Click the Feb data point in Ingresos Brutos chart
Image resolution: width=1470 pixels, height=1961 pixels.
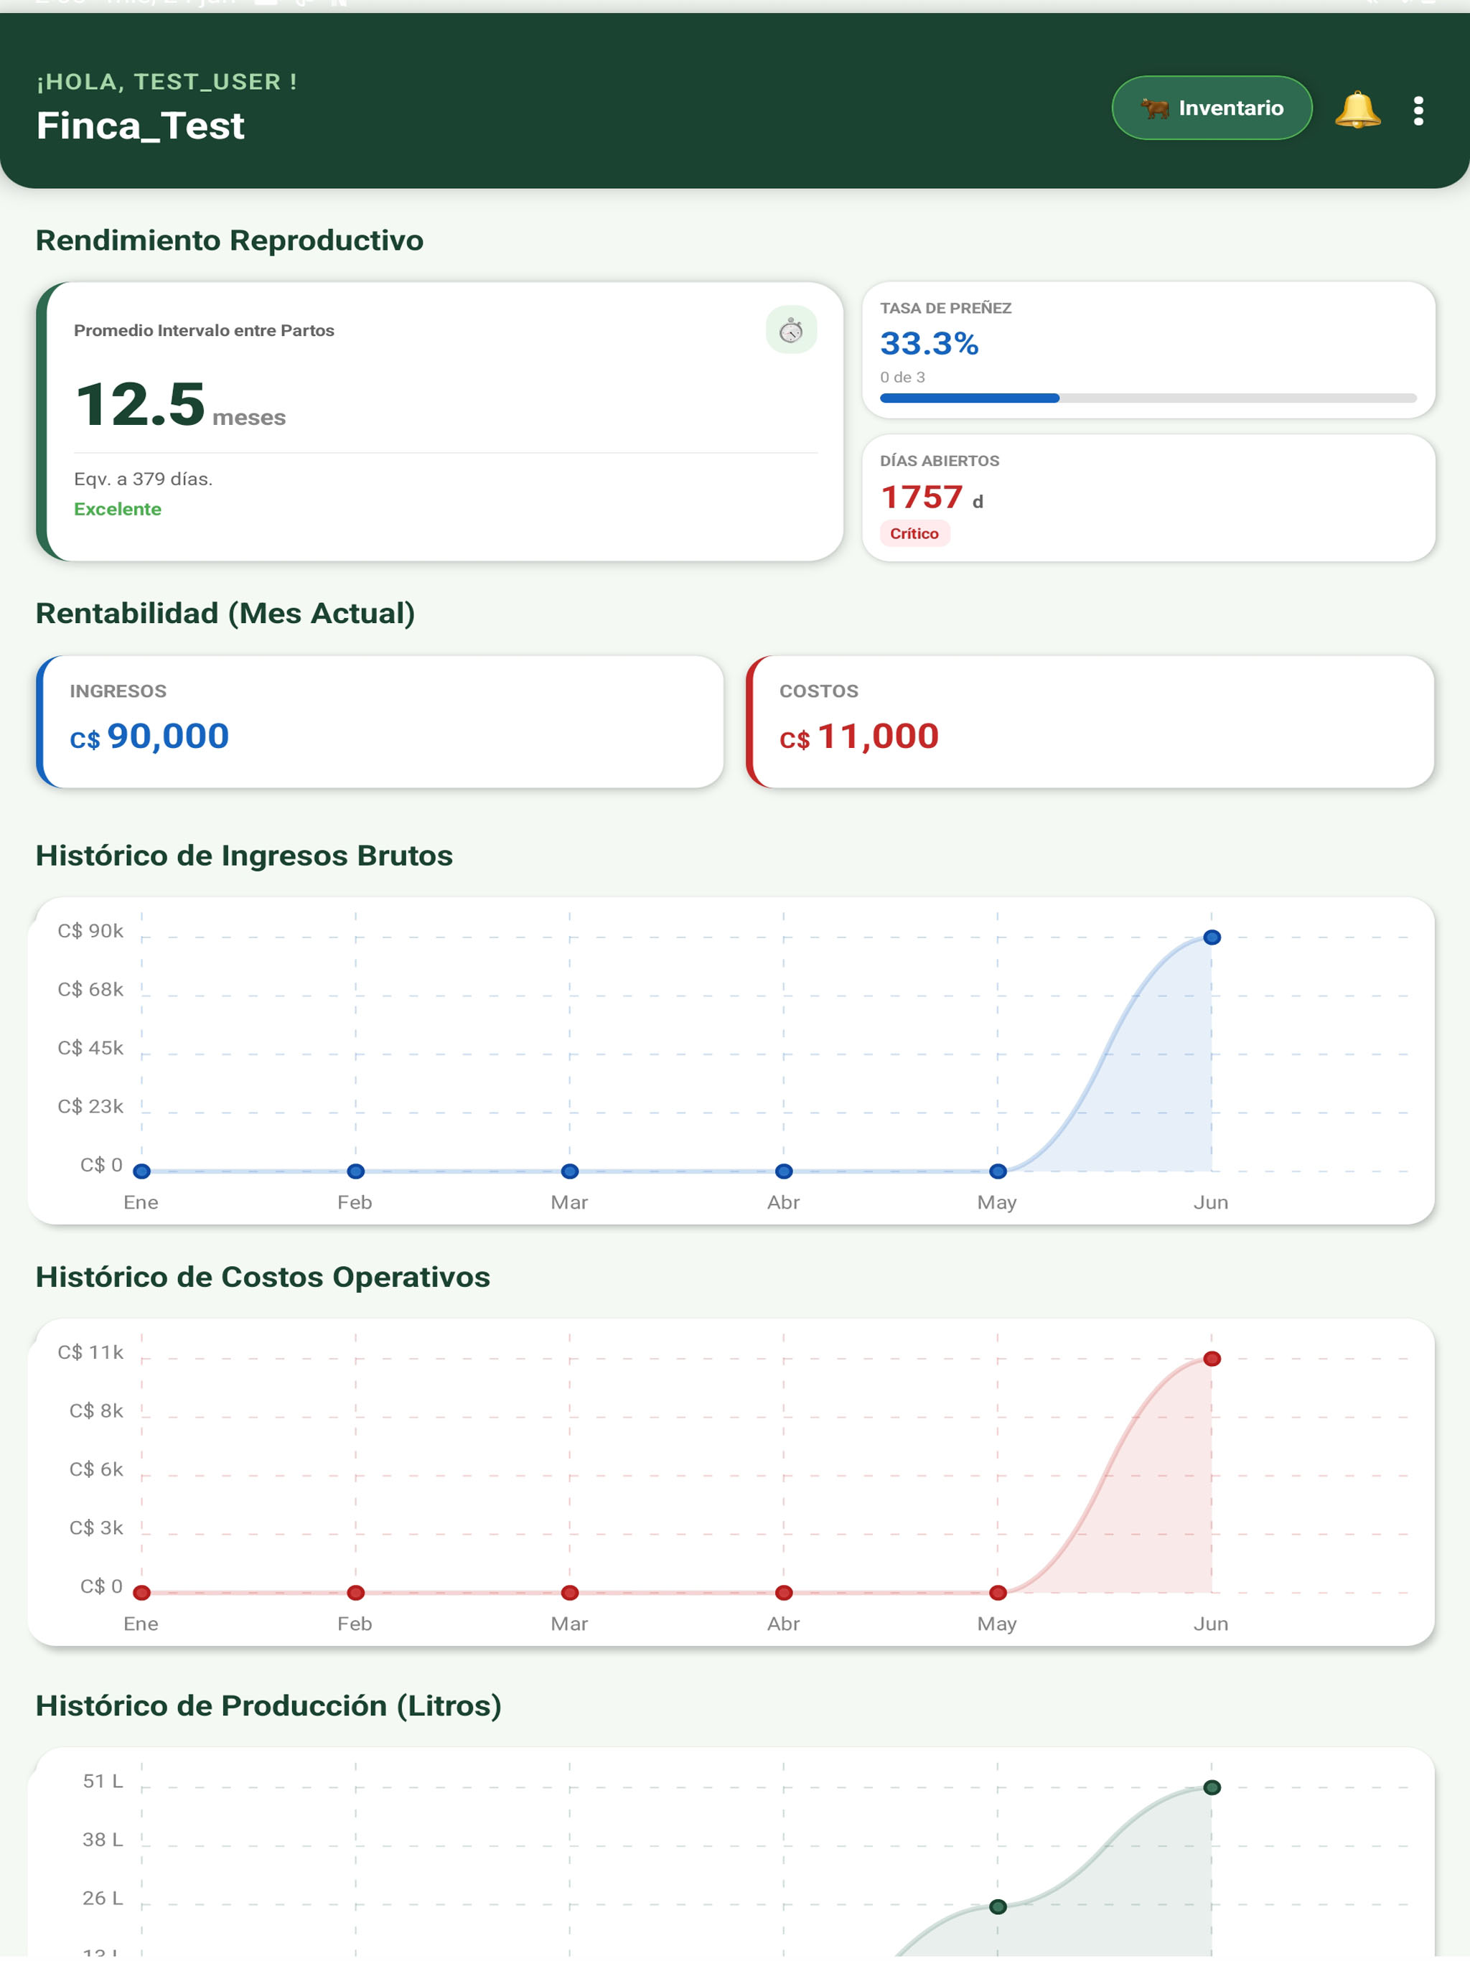pos(355,1171)
